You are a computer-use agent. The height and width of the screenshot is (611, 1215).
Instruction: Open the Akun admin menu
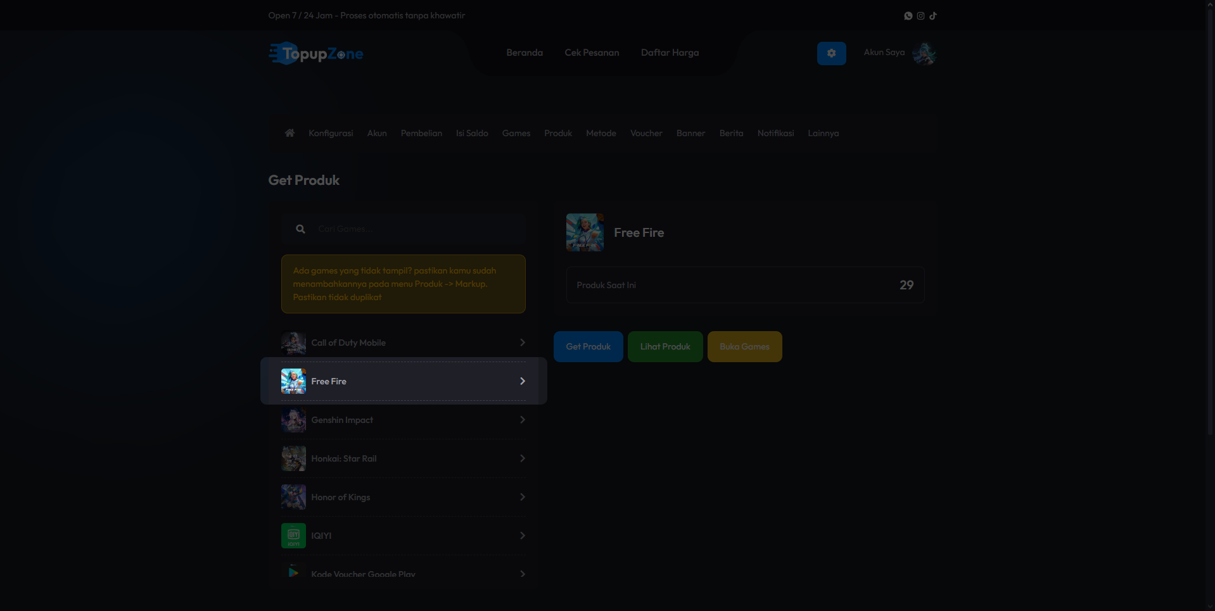pos(377,133)
